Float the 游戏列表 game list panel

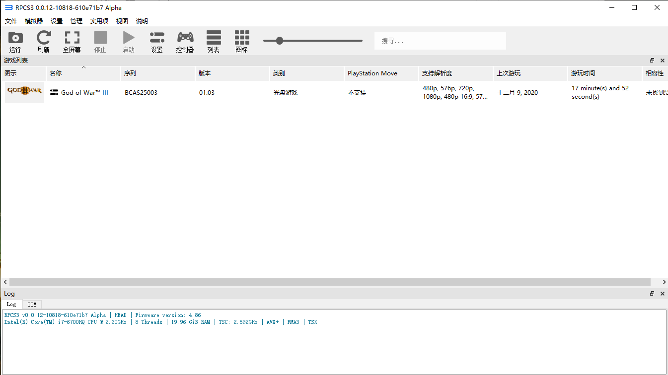pos(652,61)
